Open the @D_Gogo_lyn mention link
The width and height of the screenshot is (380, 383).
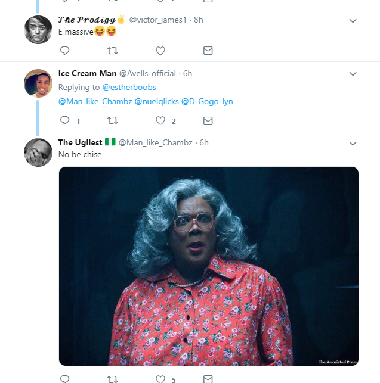207,102
